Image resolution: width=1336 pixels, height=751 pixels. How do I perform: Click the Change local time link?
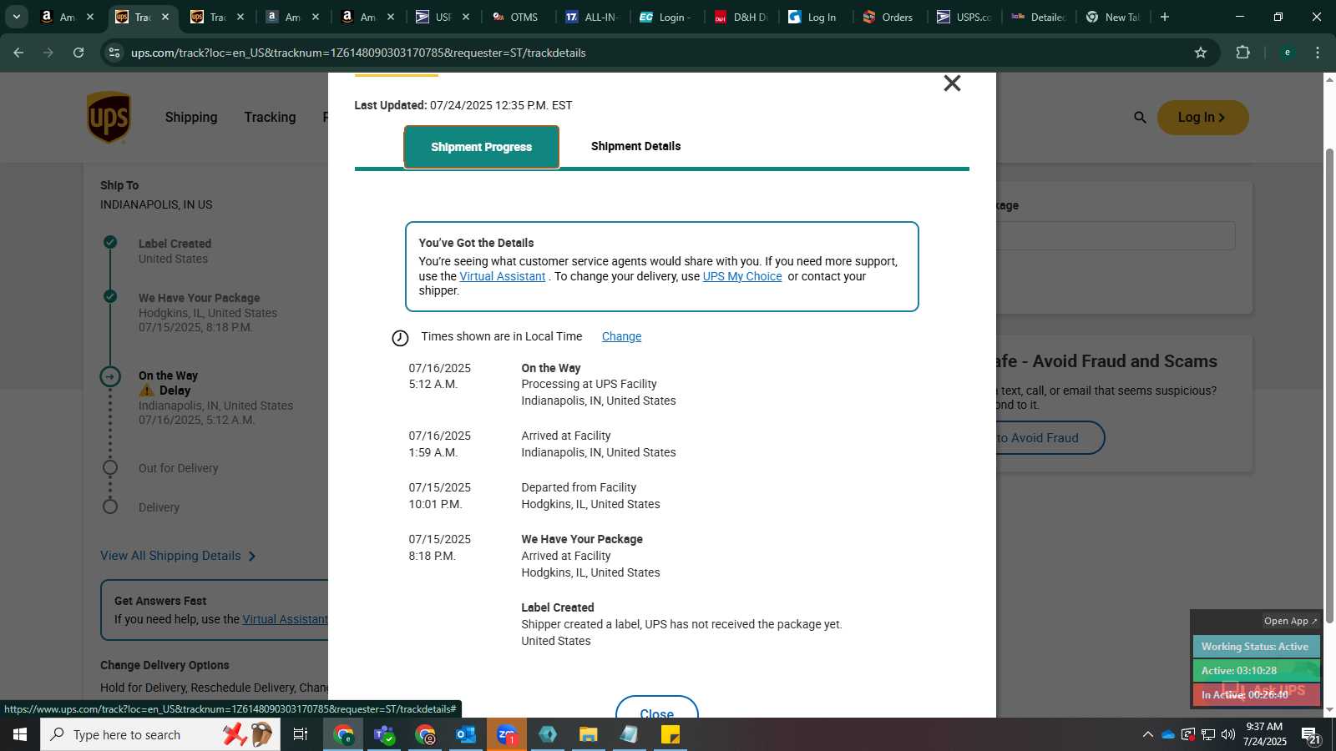621,336
